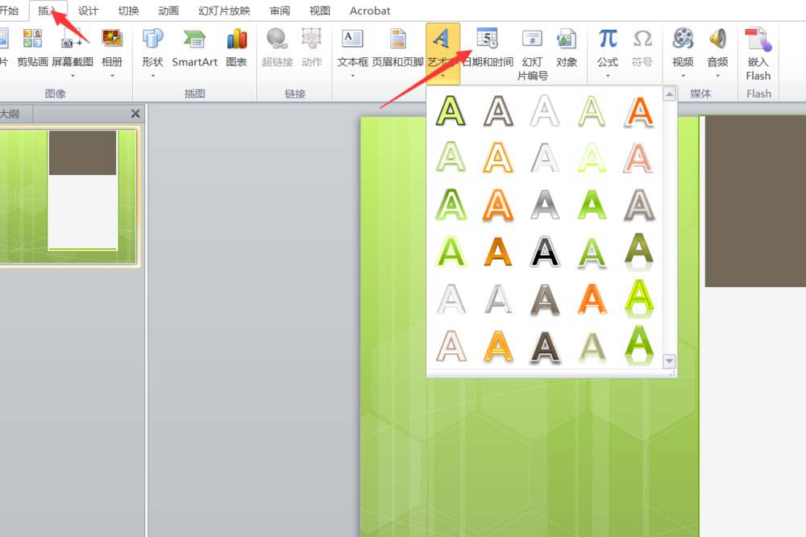Open 页眉和页脚 header and footer
This screenshot has height=537, width=806.
tap(397, 48)
